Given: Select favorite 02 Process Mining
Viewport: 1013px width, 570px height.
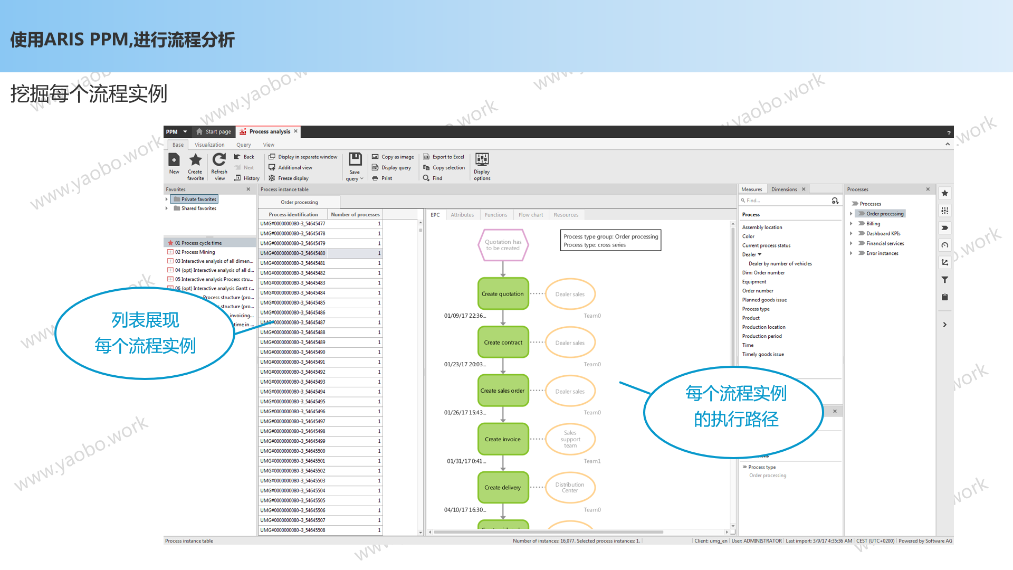Looking at the screenshot, I should click(x=210, y=252).
